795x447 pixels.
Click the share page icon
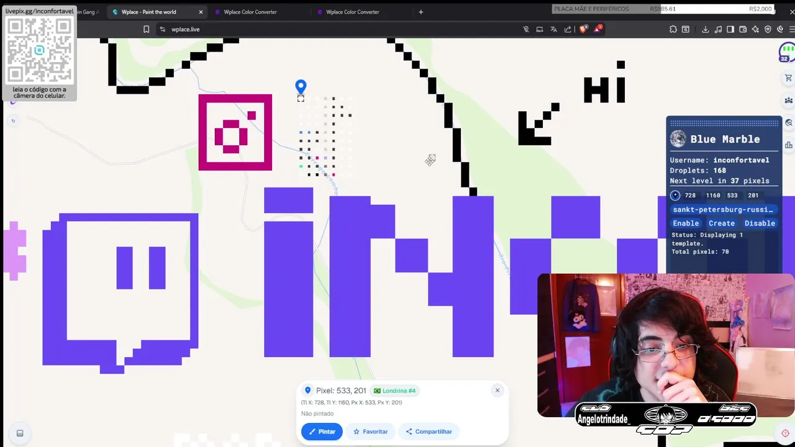pos(568,29)
